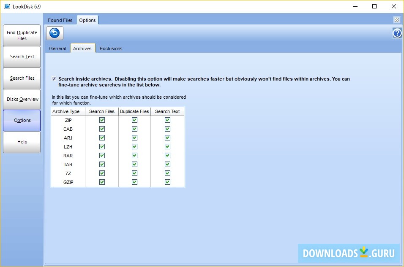Toggle CAB Search Files checkbox
This screenshot has height=267, width=404.
[x=102, y=129]
